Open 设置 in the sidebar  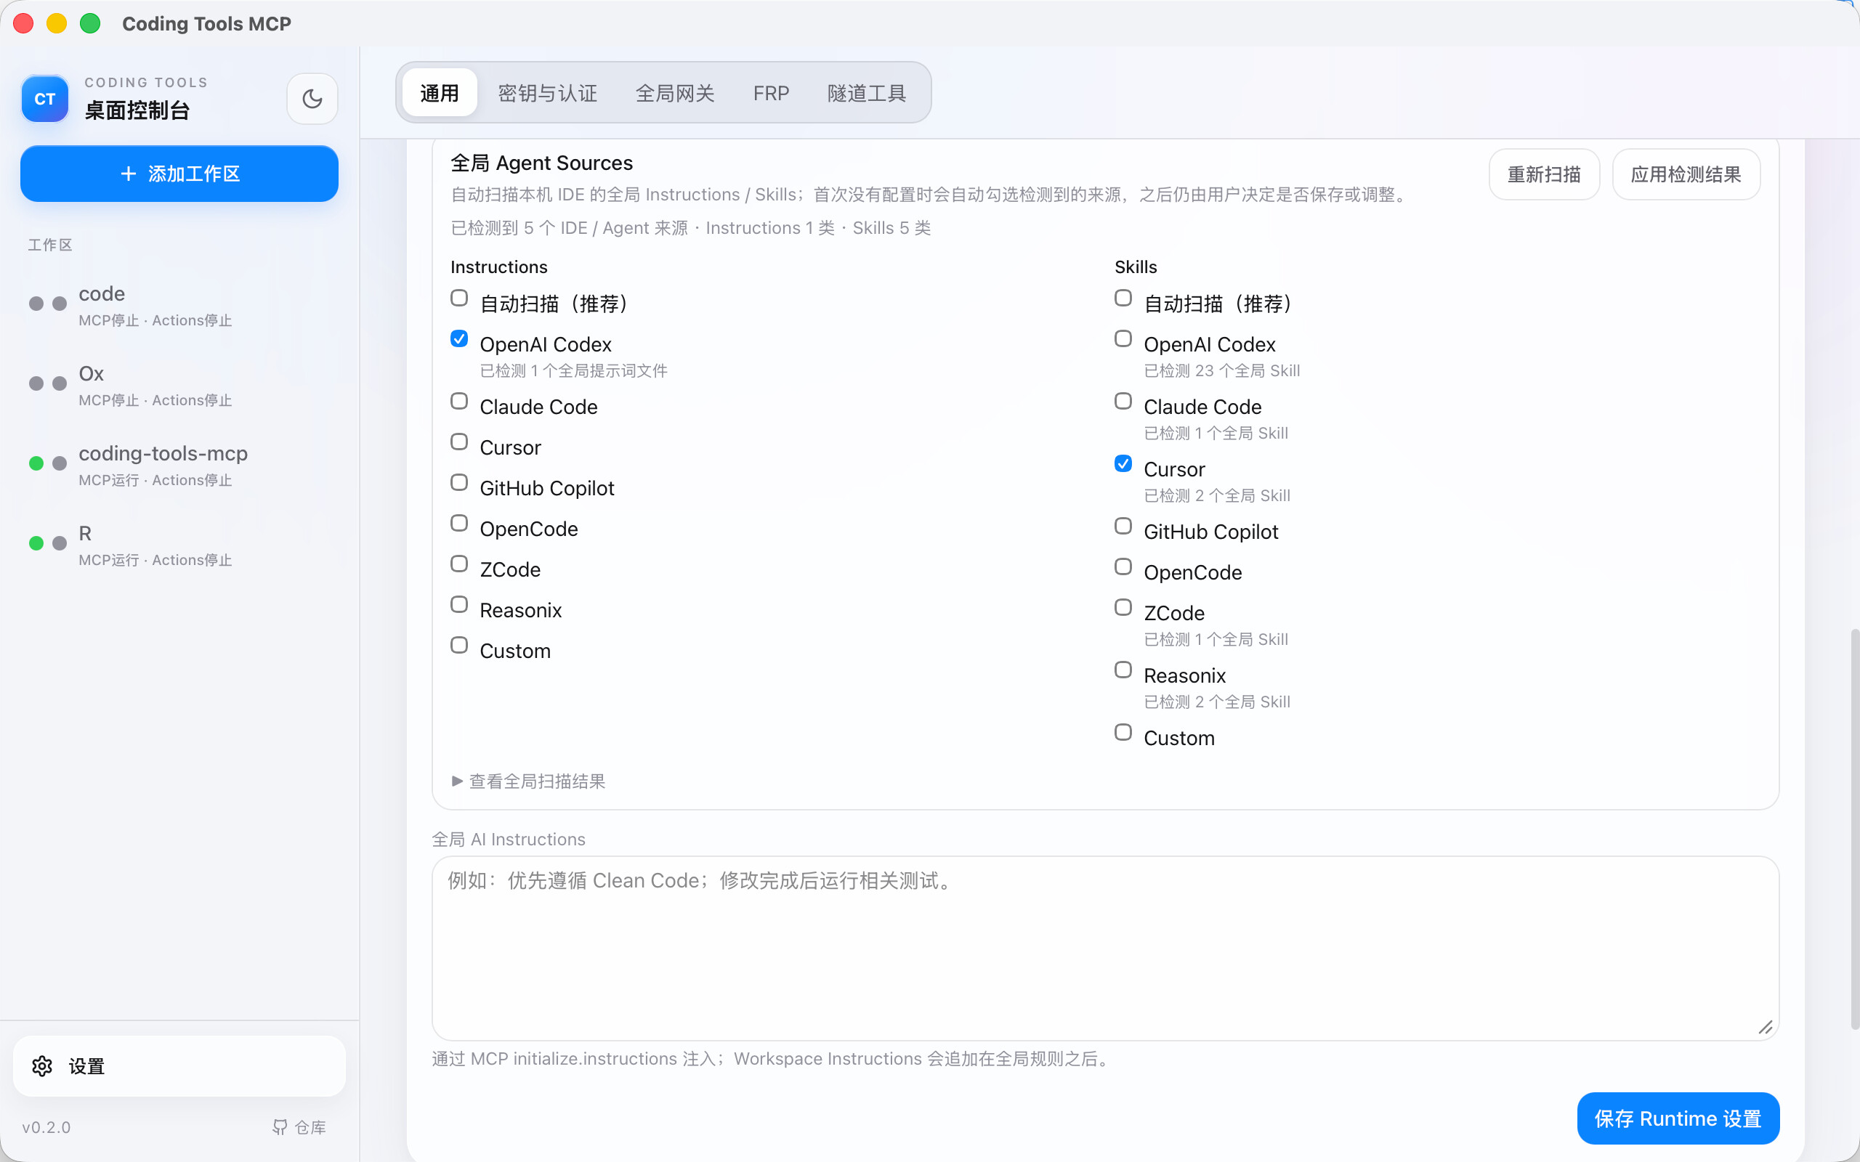point(179,1066)
